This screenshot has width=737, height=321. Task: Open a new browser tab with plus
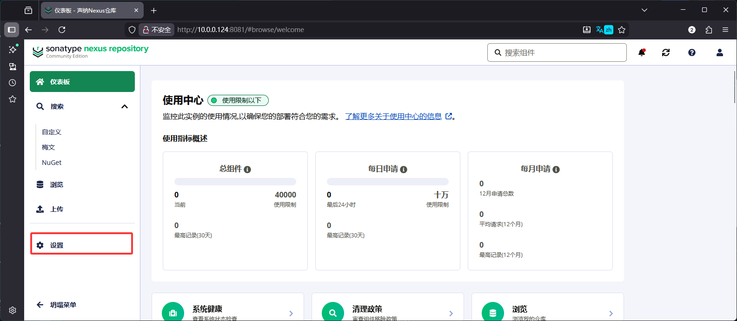click(154, 10)
